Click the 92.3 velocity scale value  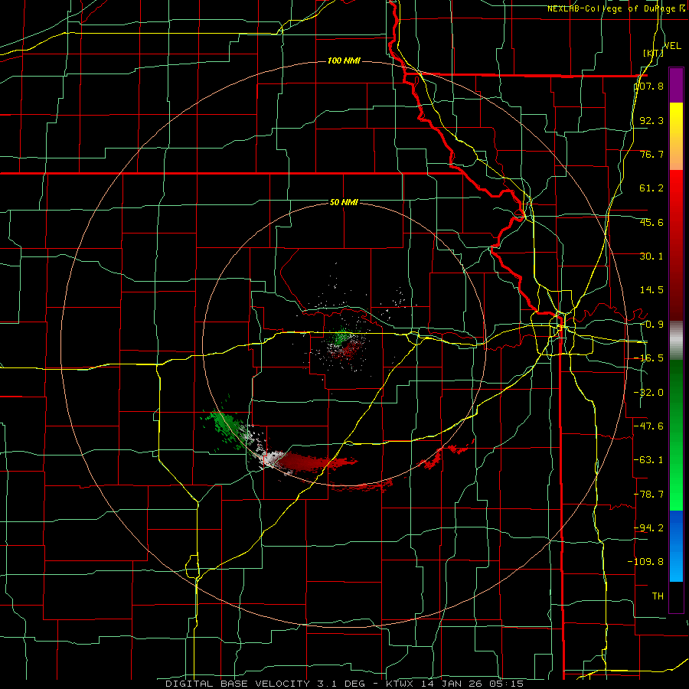point(651,120)
